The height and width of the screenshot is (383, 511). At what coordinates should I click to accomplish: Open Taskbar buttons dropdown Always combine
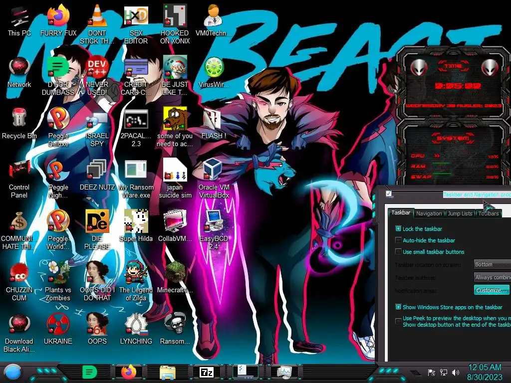point(492,277)
